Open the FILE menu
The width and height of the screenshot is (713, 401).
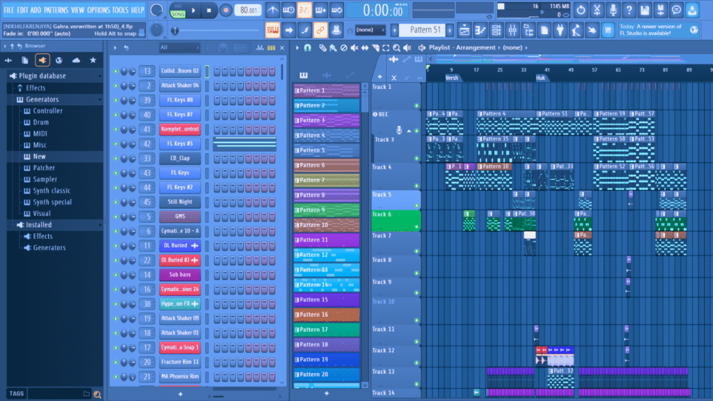coord(8,10)
